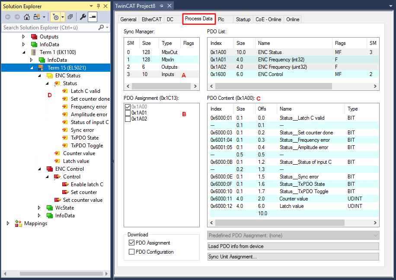The image size is (396, 280).
Task: Click the pin icon on TwinCAT Project8 tab
Action: click(x=161, y=6)
